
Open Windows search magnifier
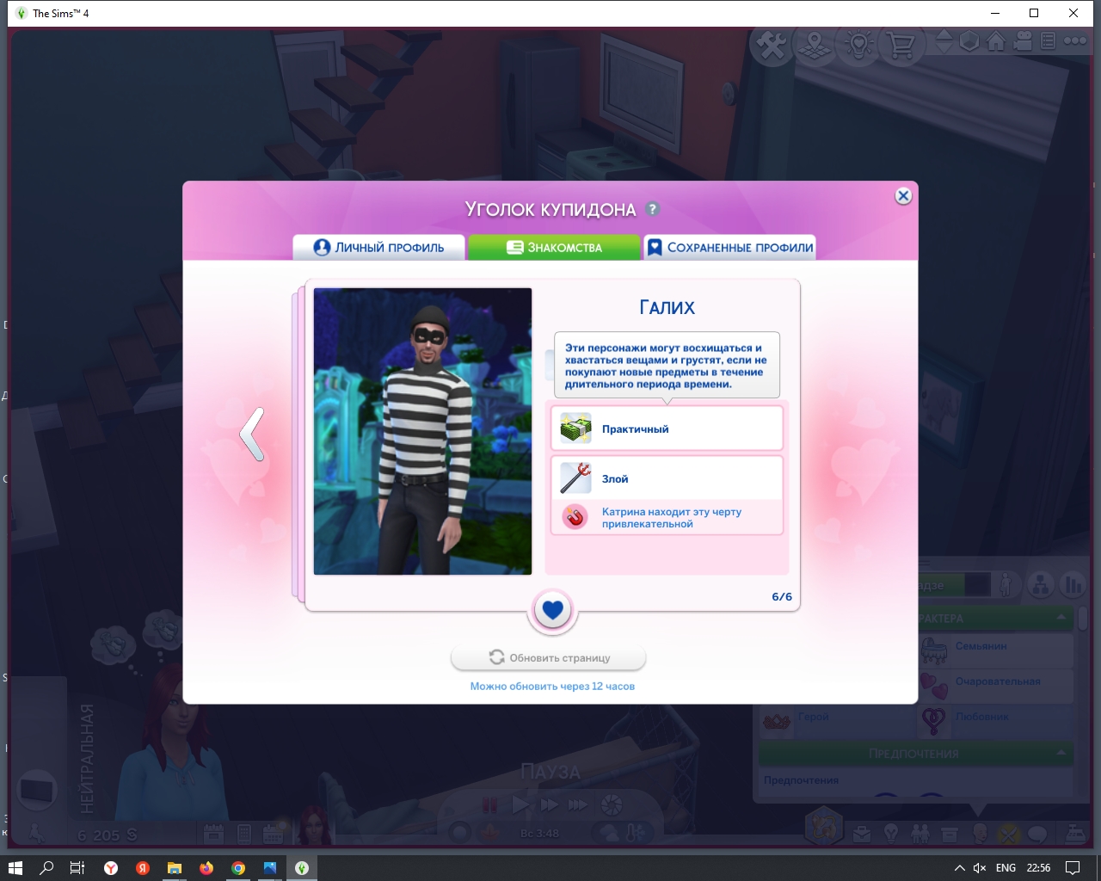pos(46,868)
